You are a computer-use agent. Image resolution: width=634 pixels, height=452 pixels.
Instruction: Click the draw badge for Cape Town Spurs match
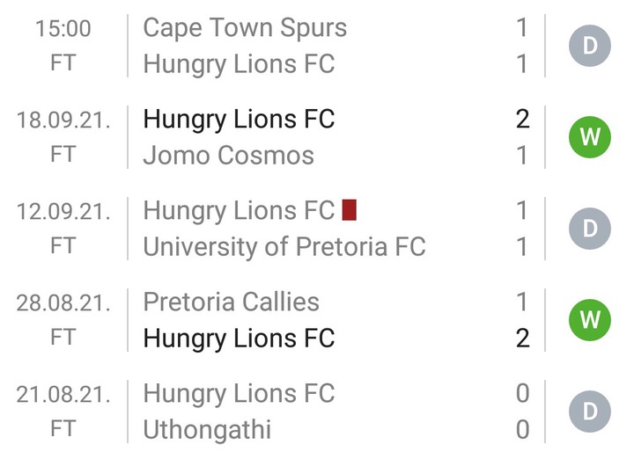click(589, 46)
